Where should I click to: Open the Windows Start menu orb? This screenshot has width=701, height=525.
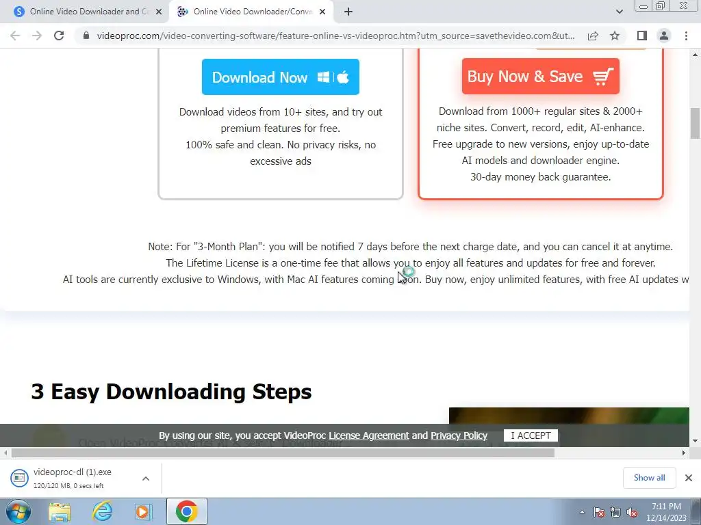point(18,511)
